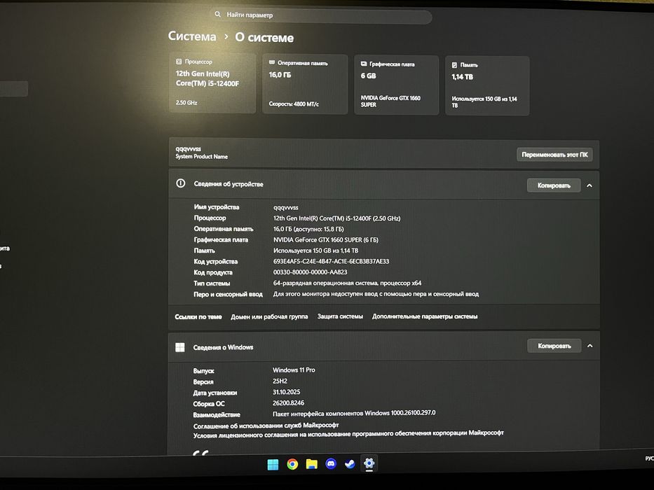This screenshot has width=654, height=490.
Task: Open the Процессор summary card
Action: 212,83
